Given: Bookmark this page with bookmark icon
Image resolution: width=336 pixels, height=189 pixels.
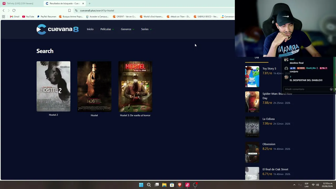Looking at the screenshot, I should (x=69, y=10).
